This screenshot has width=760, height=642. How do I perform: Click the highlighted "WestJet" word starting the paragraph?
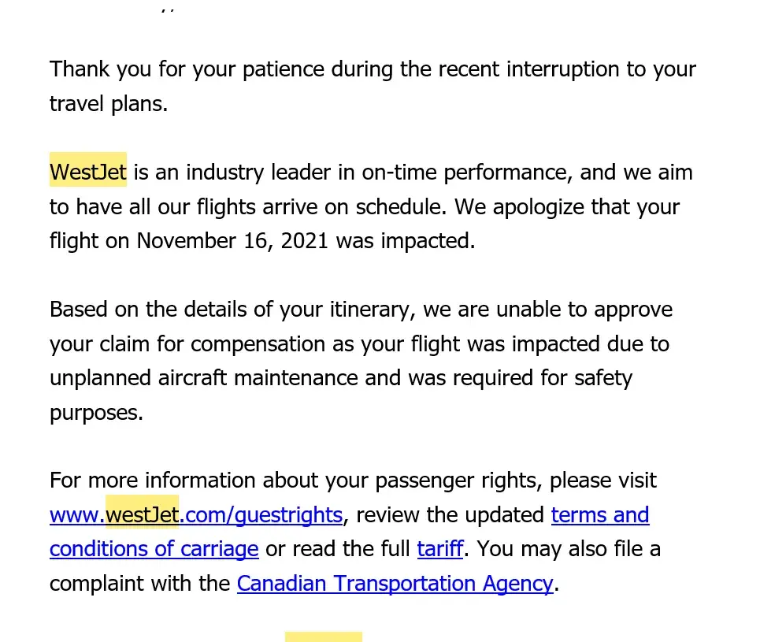87,173
